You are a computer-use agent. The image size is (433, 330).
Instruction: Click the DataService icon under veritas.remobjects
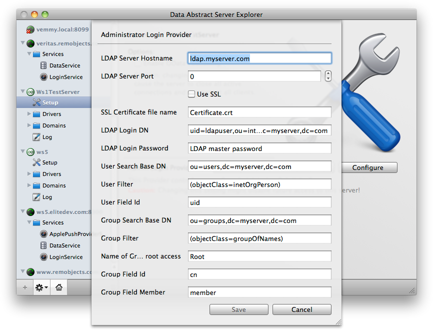tap(43, 65)
